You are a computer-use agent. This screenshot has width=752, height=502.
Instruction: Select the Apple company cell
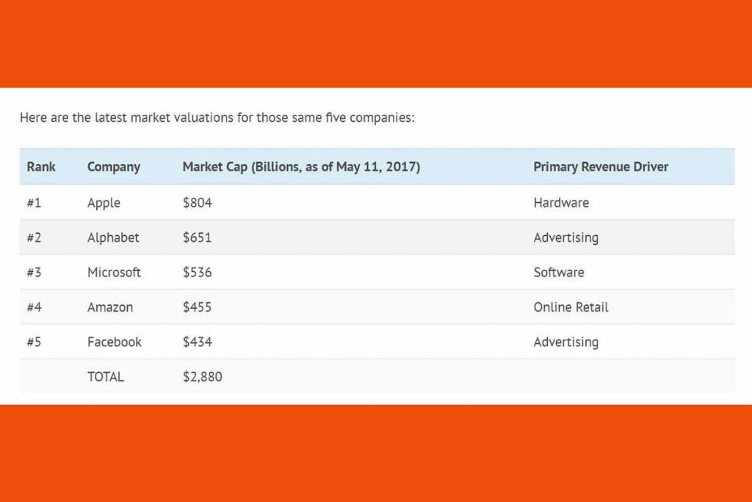point(104,202)
